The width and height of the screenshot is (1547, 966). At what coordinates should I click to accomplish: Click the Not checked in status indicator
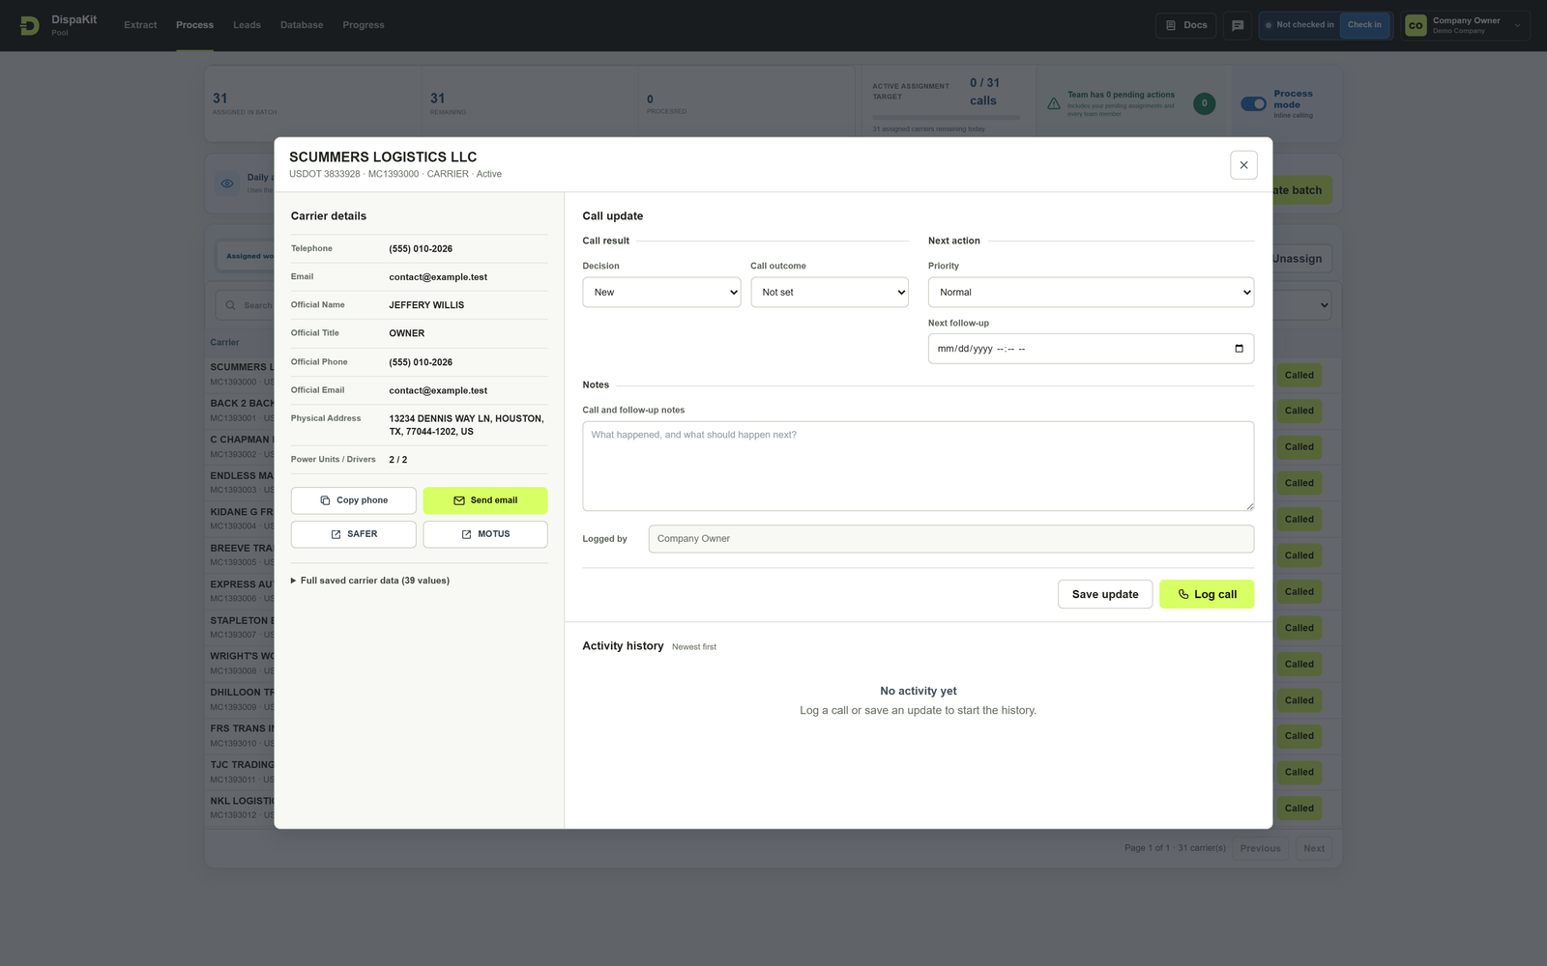tap(1299, 25)
